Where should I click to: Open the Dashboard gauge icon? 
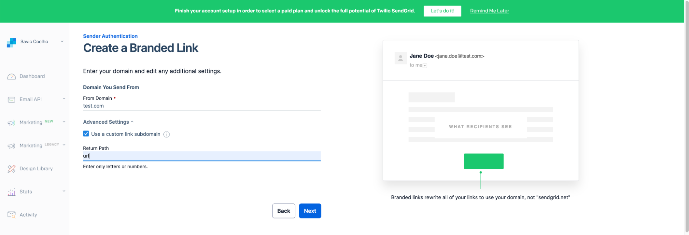click(x=11, y=76)
